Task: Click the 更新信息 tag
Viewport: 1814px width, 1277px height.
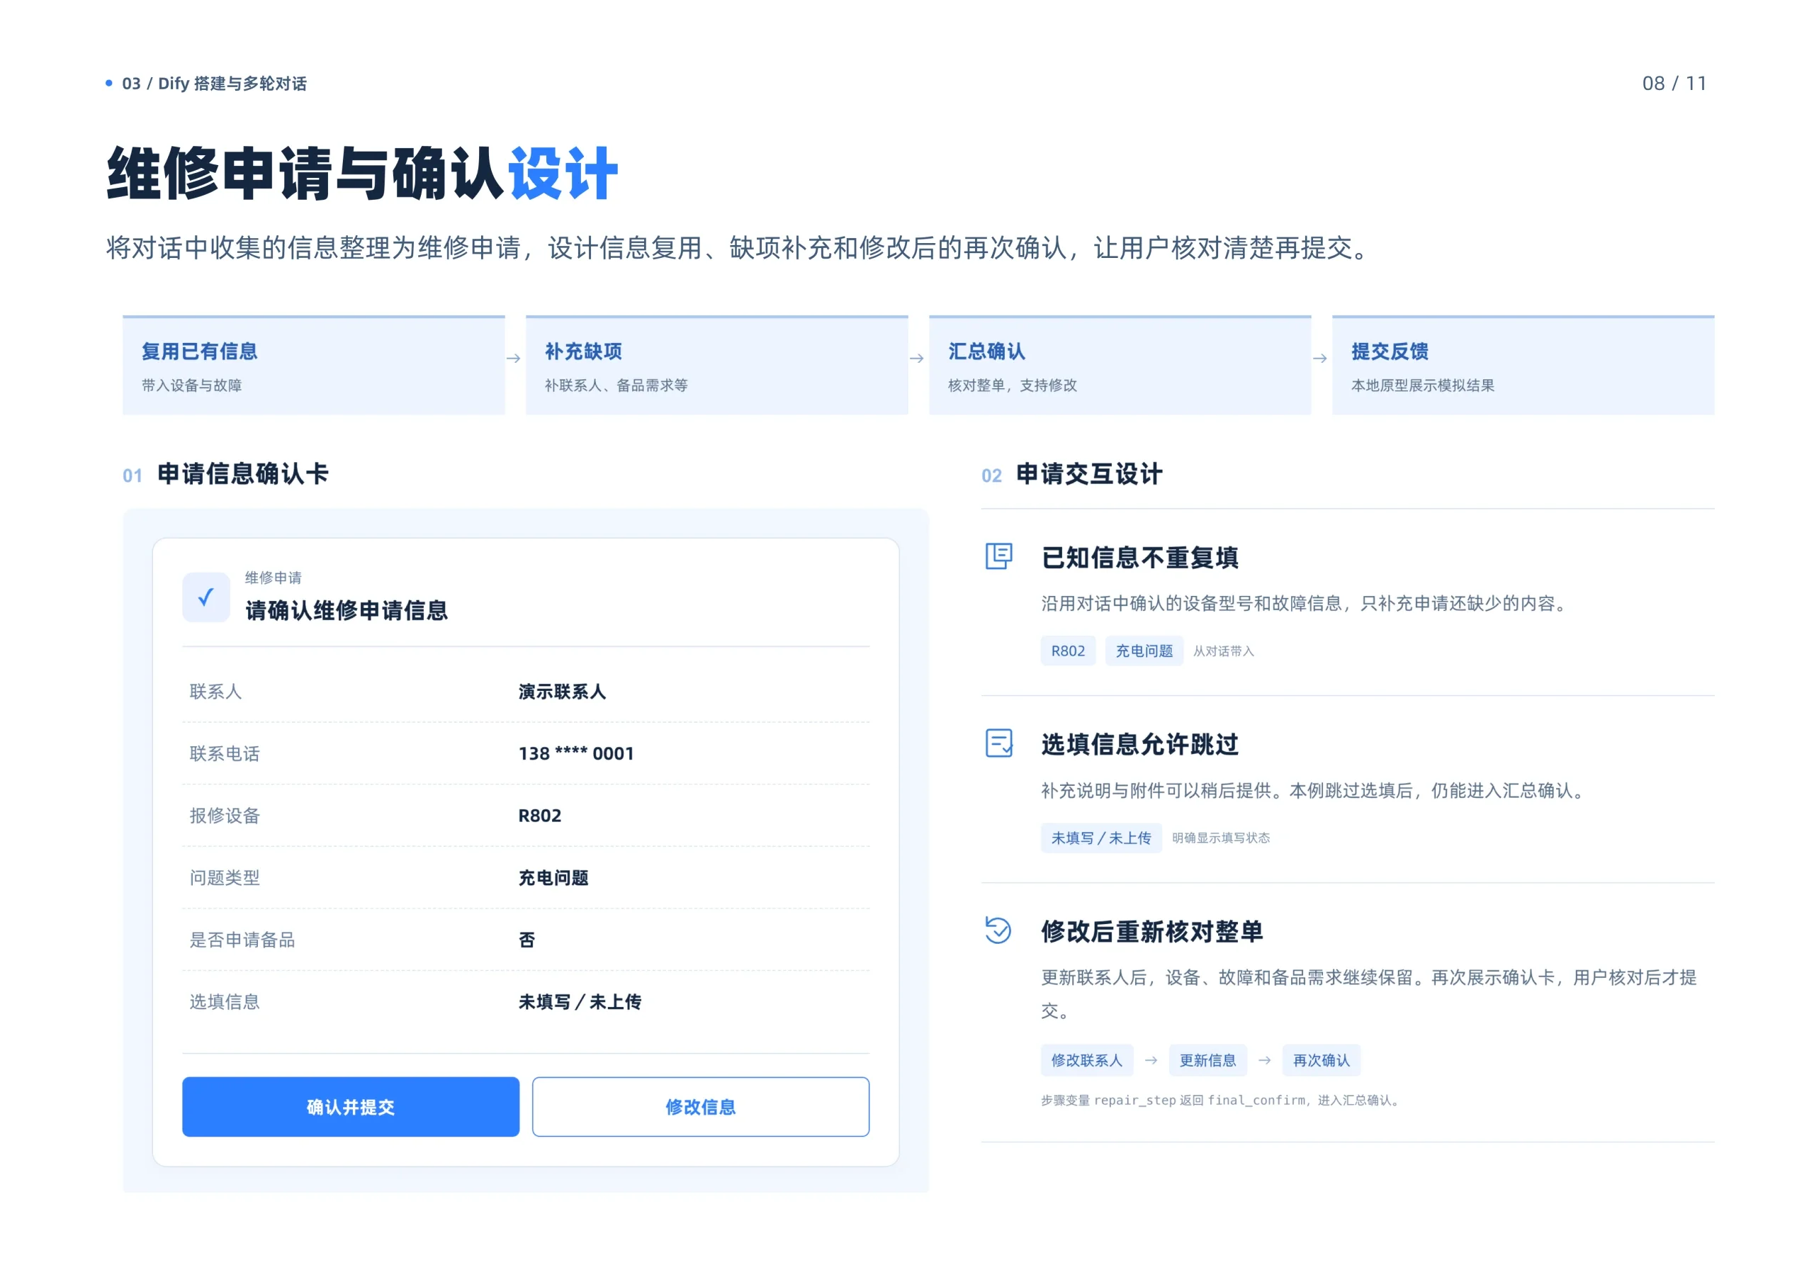Action: coord(1208,1059)
